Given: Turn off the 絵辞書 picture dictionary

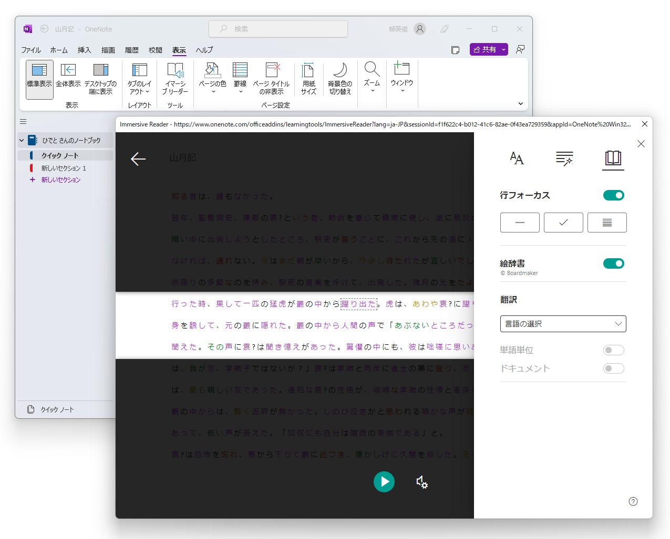Looking at the screenshot, I should click(613, 263).
